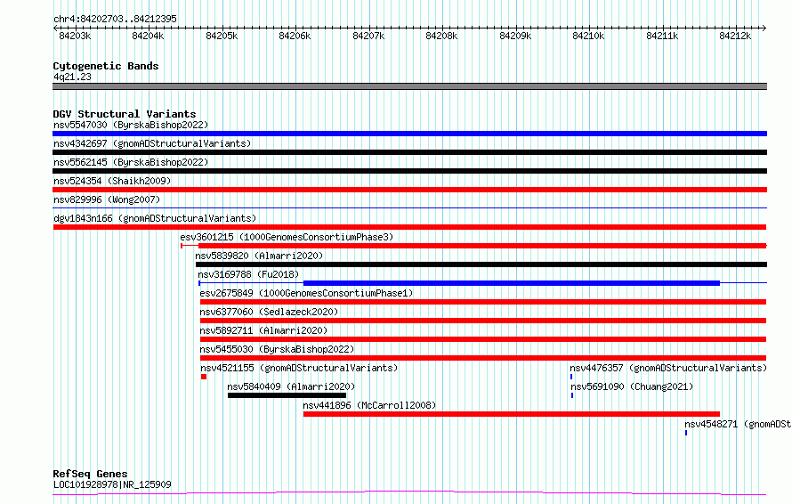The height and width of the screenshot is (504, 792).
Task: Click the 84211k ruler mark
Action: (662, 36)
